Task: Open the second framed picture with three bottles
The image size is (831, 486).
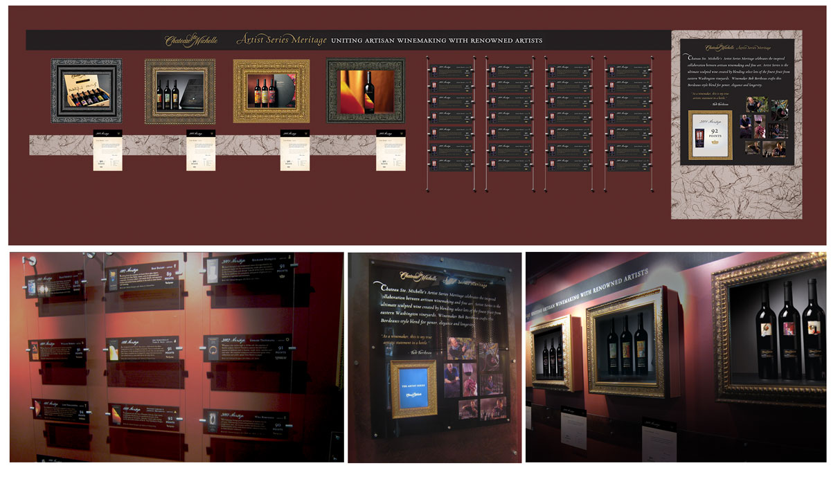Action: pos(179,91)
